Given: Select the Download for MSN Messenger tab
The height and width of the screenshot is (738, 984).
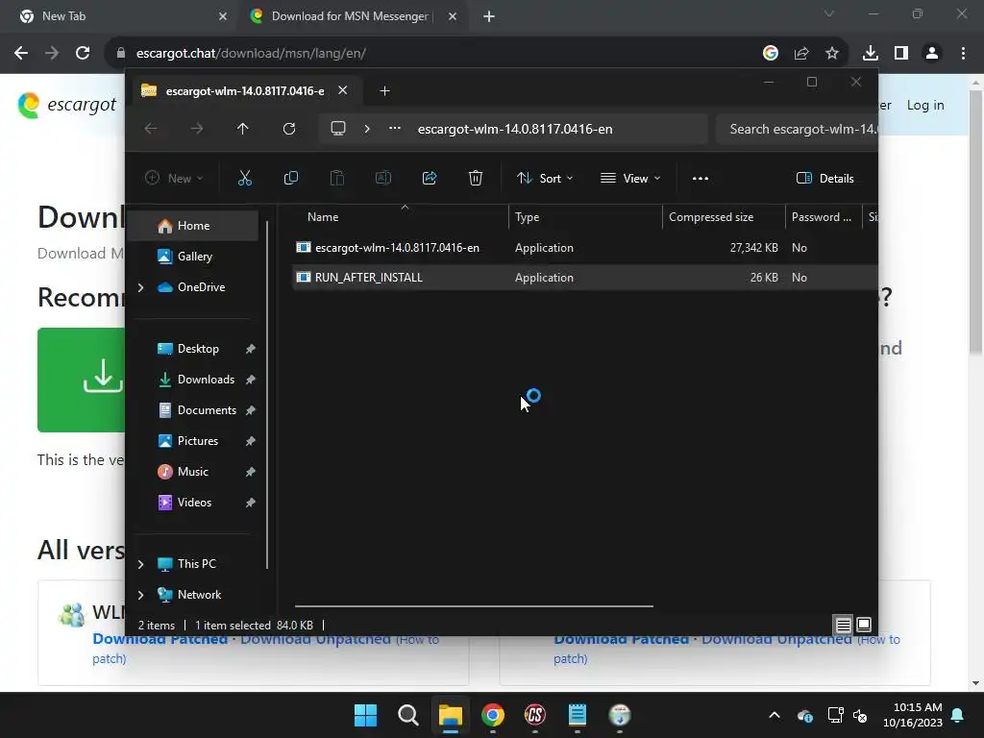Looking at the screenshot, I should (352, 16).
